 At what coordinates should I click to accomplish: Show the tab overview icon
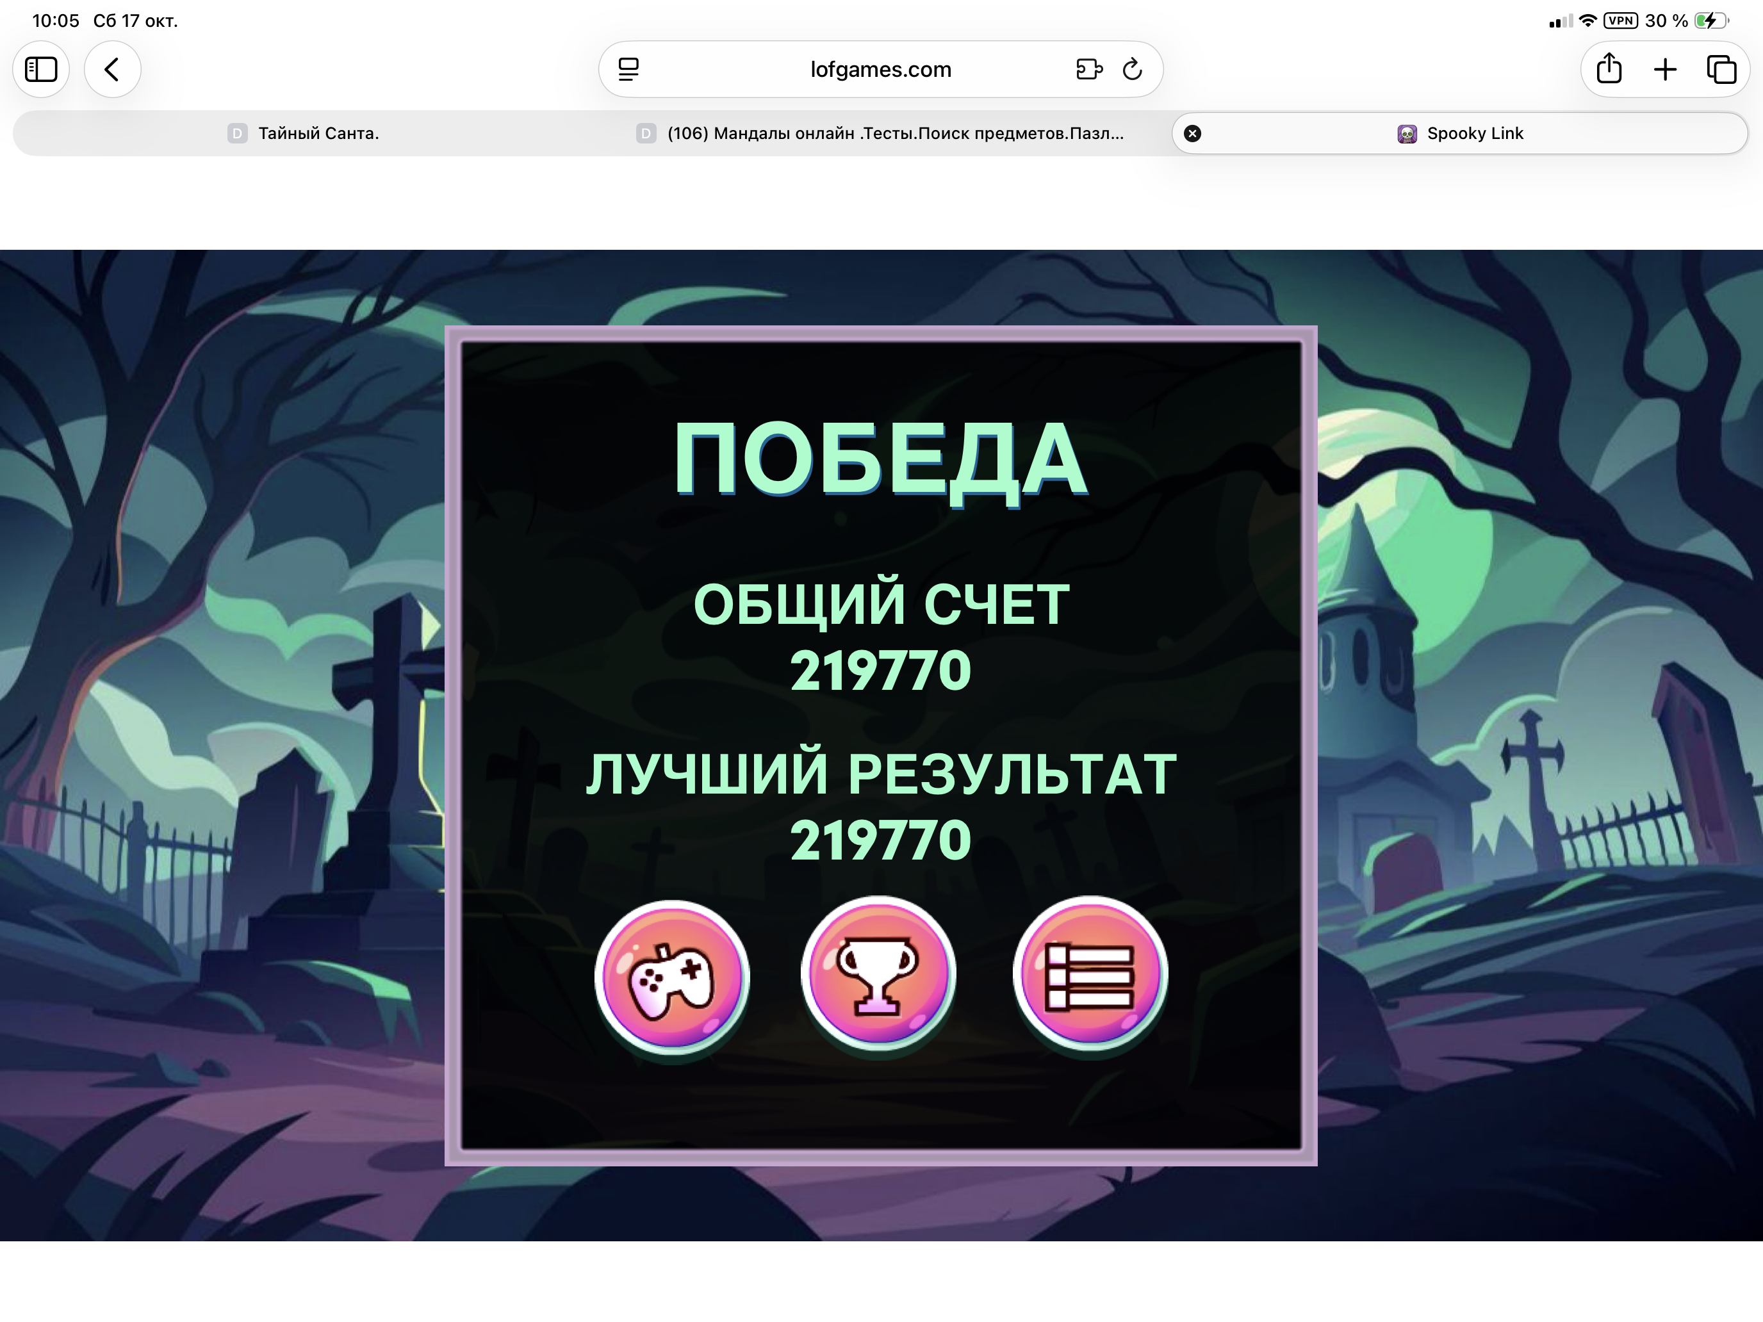click(x=1721, y=69)
